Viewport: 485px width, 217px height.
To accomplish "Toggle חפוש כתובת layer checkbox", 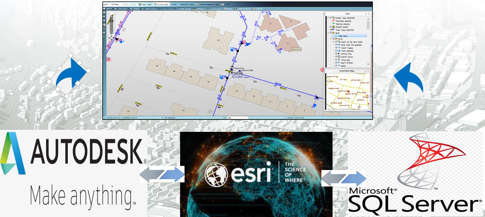I will coord(331,27).
